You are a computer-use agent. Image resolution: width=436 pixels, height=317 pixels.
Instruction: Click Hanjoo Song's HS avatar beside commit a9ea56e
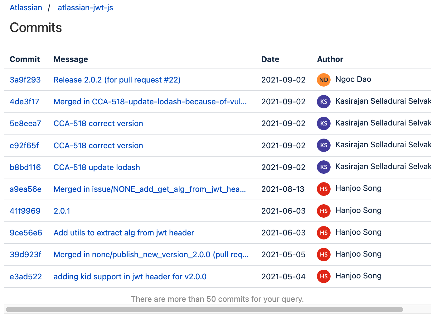tap(323, 189)
